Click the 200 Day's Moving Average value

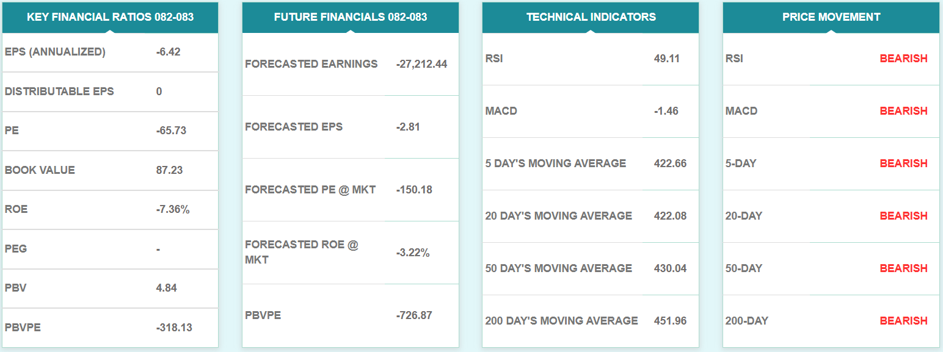(670, 321)
